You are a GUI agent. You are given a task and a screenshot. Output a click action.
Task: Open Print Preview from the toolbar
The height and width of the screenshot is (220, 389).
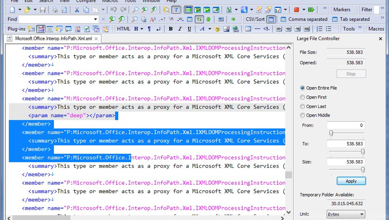click(x=64, y=10)
